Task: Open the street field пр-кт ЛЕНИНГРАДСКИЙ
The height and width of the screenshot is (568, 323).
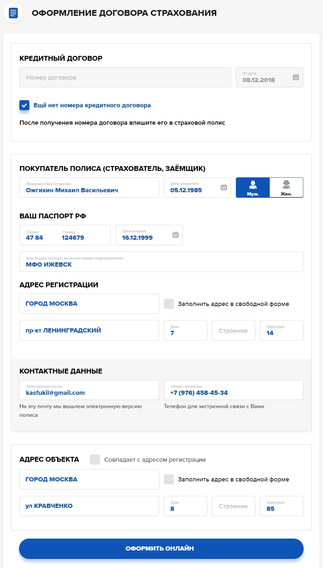Action: click(89, 330)
